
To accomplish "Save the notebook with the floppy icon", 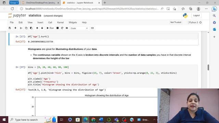I will [10, 28].
